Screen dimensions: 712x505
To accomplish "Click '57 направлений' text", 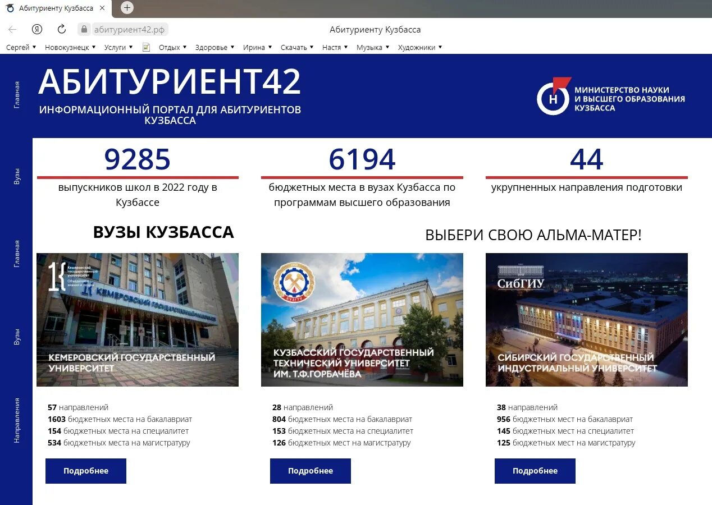I will [78, 407].
